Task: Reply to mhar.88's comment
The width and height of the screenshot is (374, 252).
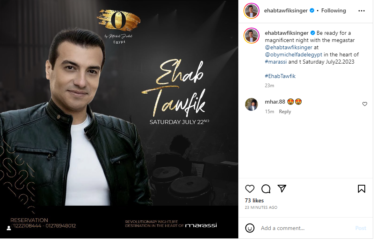Action: point(285,112)
